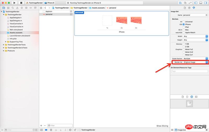The height and width of the screenshot is (132, 209).
Task: Show the Object library
Action: coord(192,97)
